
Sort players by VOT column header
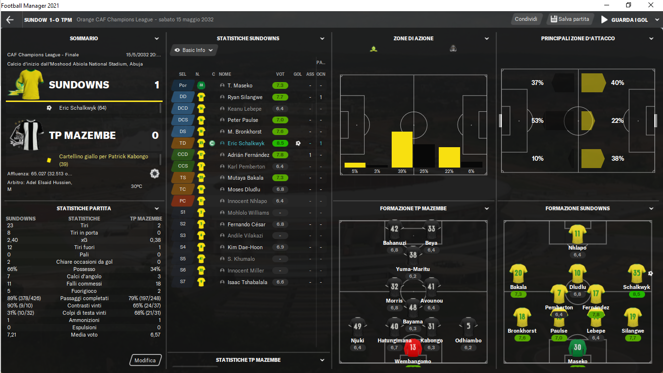pyautogui.click(x=280, y=74)
